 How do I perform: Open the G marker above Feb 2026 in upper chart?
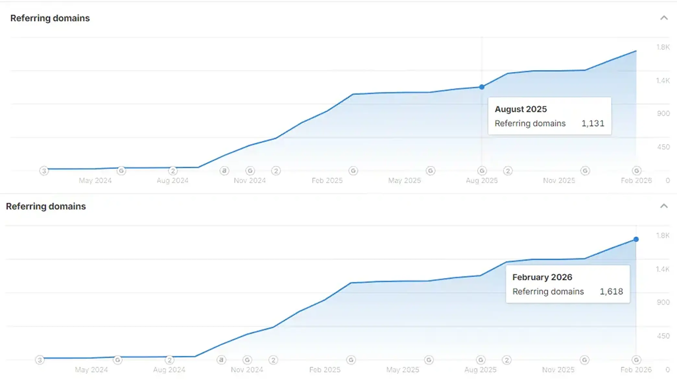(x=636, y=171)
